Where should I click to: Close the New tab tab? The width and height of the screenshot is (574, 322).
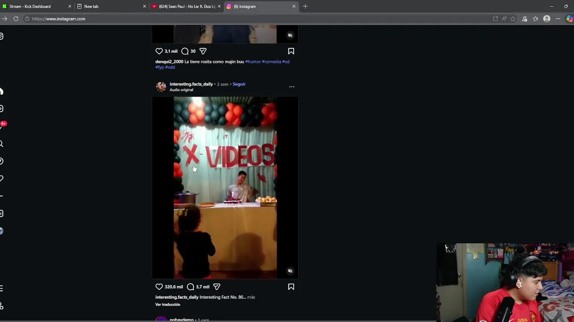[x=144, y=6]
